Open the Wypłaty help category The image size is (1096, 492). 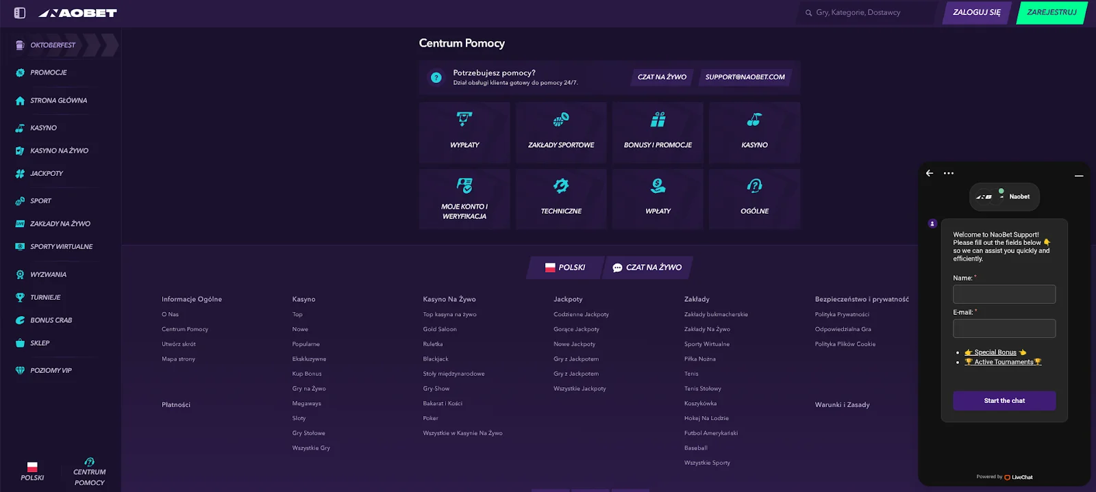click(464, 133)
